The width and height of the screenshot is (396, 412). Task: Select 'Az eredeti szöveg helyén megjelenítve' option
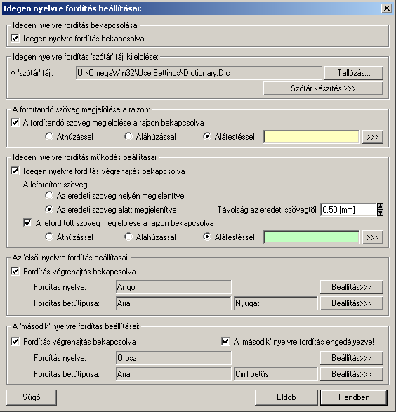tap(49, 196)
